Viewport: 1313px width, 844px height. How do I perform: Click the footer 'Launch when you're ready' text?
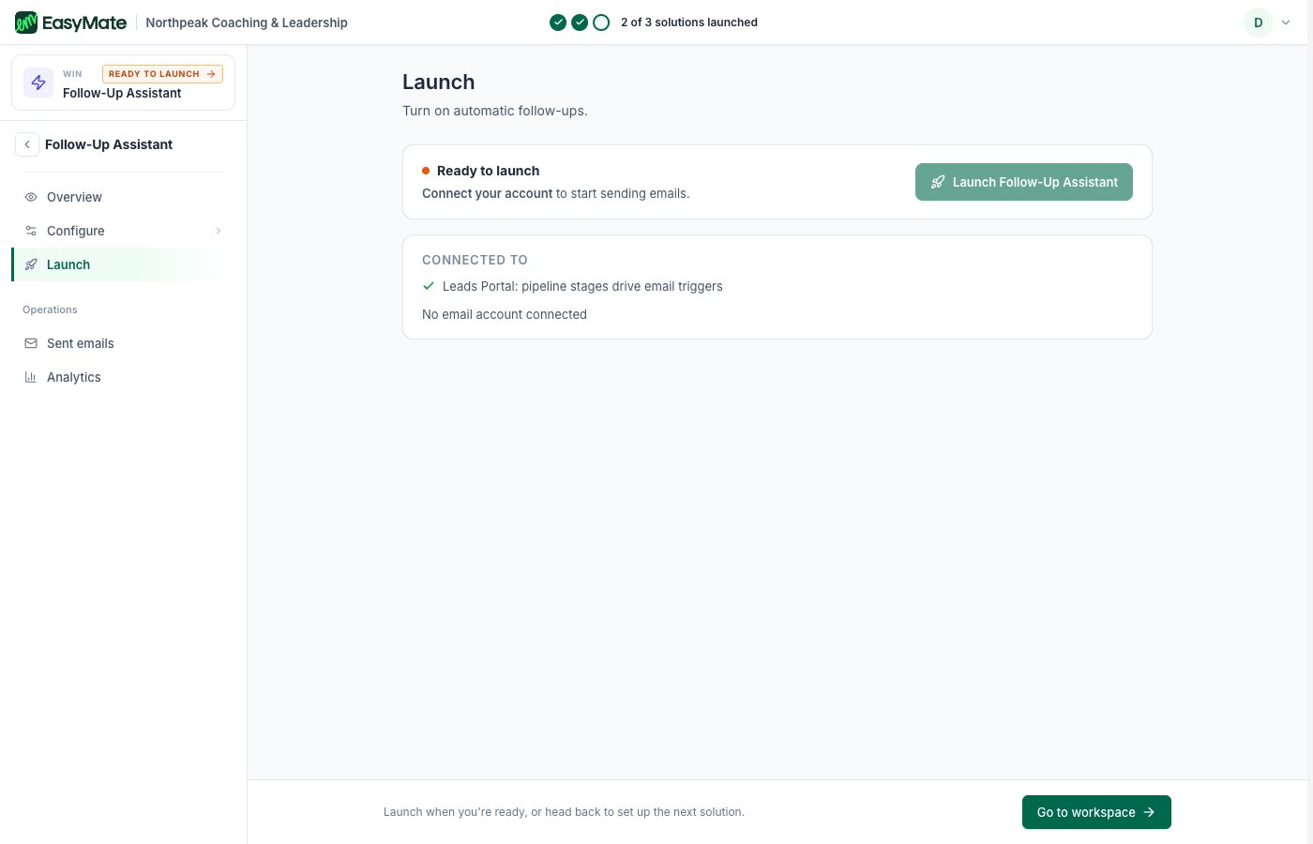(564, 812)
